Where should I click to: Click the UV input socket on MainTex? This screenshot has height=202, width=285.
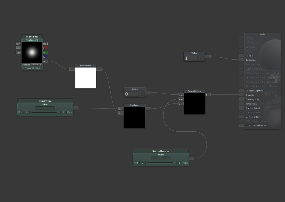click(x=18, y=44)
